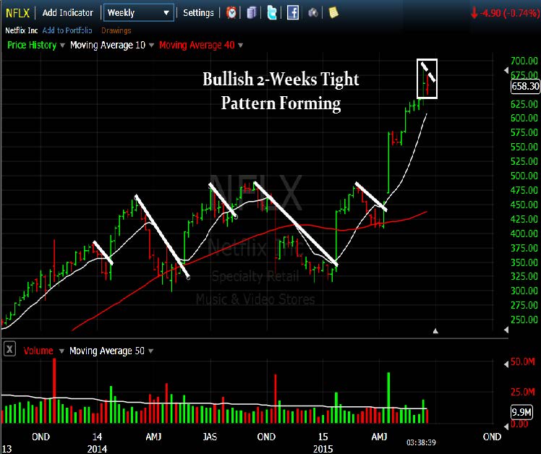Click the NFLX ticker symbol
The image size is (541, 454).
click(x=17, y=13)
